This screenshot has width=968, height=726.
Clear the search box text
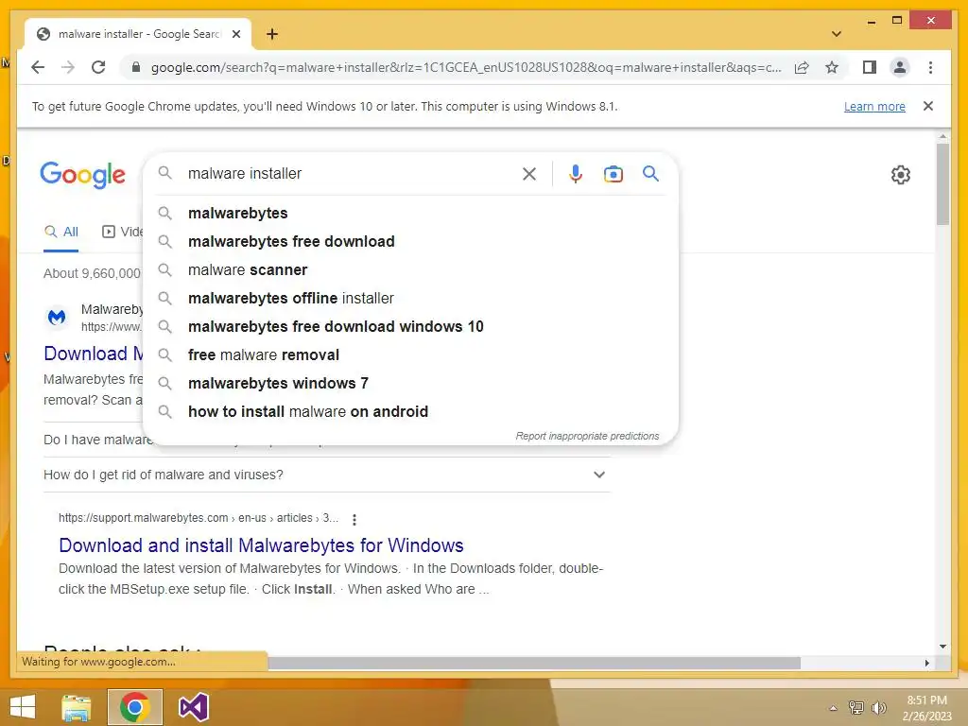[x=529, y=174]
